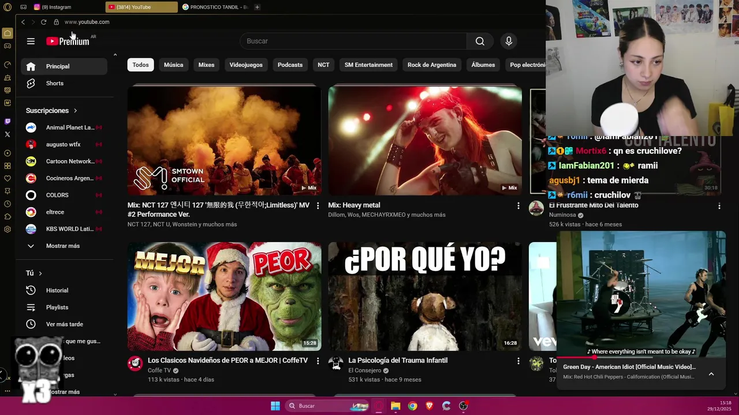Click the YouTube search input field
739x415 pixels.
[x=353, y=41]
